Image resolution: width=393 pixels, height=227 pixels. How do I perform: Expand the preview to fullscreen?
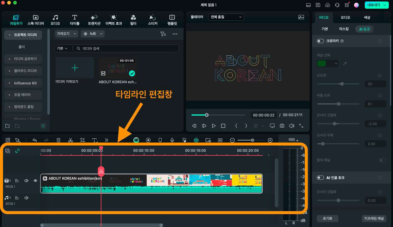point(301,126)
